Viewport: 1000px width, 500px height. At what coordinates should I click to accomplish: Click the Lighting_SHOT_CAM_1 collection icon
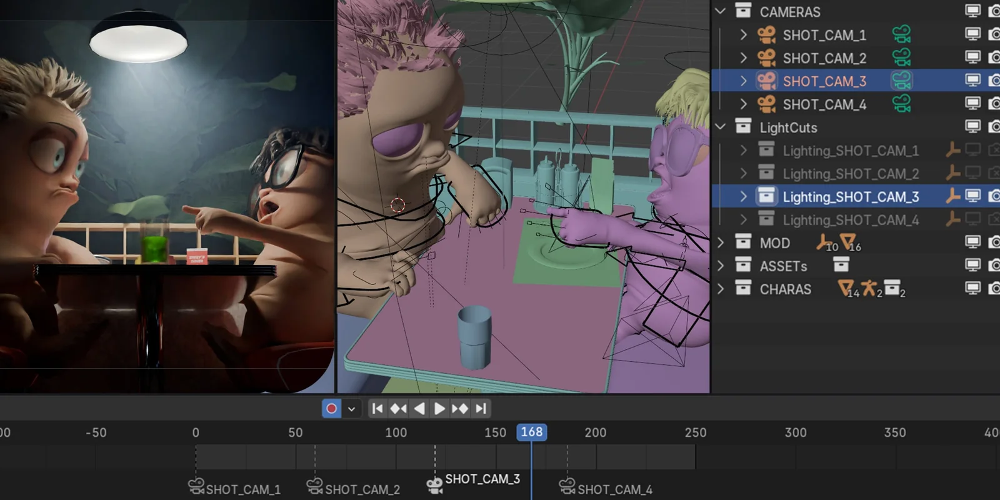766,150
